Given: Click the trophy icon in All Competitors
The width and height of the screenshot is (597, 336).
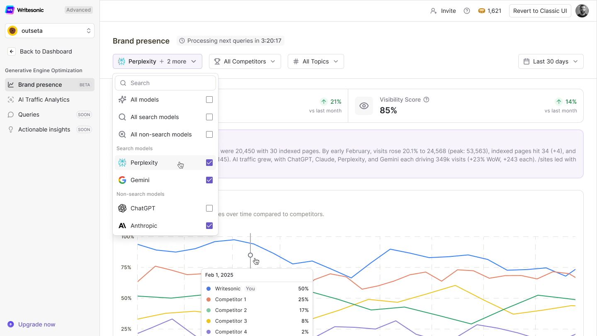Looking at the screenshot, I should coord(217,61).
